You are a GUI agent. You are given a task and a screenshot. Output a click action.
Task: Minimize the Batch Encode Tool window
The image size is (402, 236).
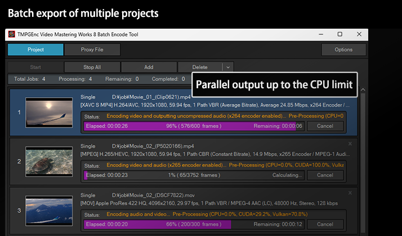click(321, 34)
